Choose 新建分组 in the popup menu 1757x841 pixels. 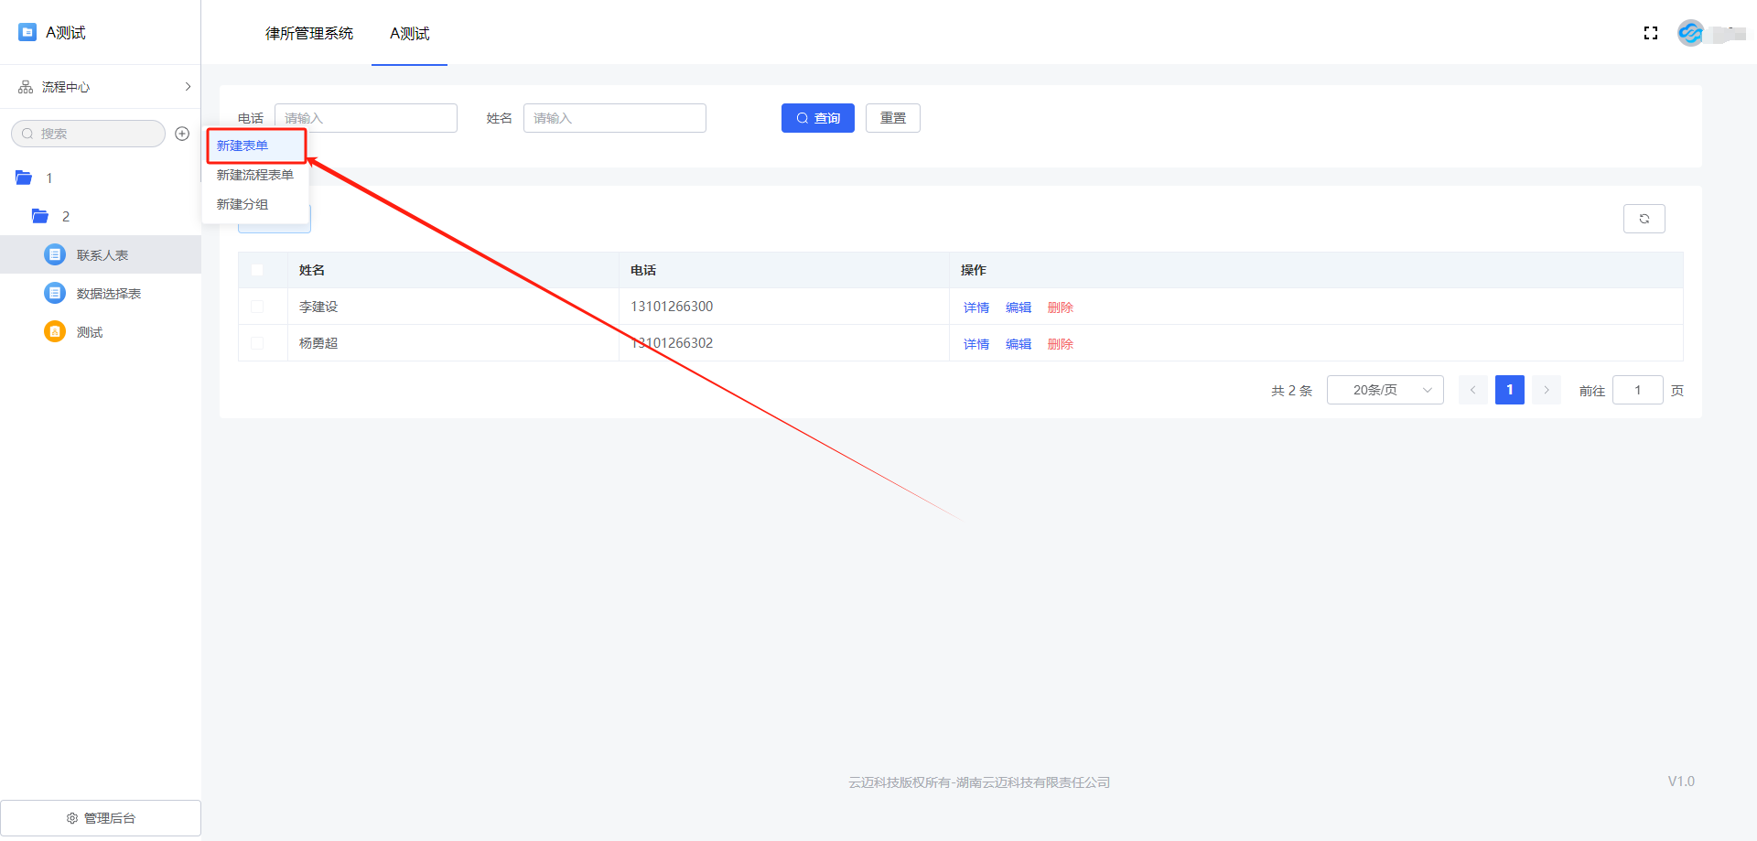[243, 204]
